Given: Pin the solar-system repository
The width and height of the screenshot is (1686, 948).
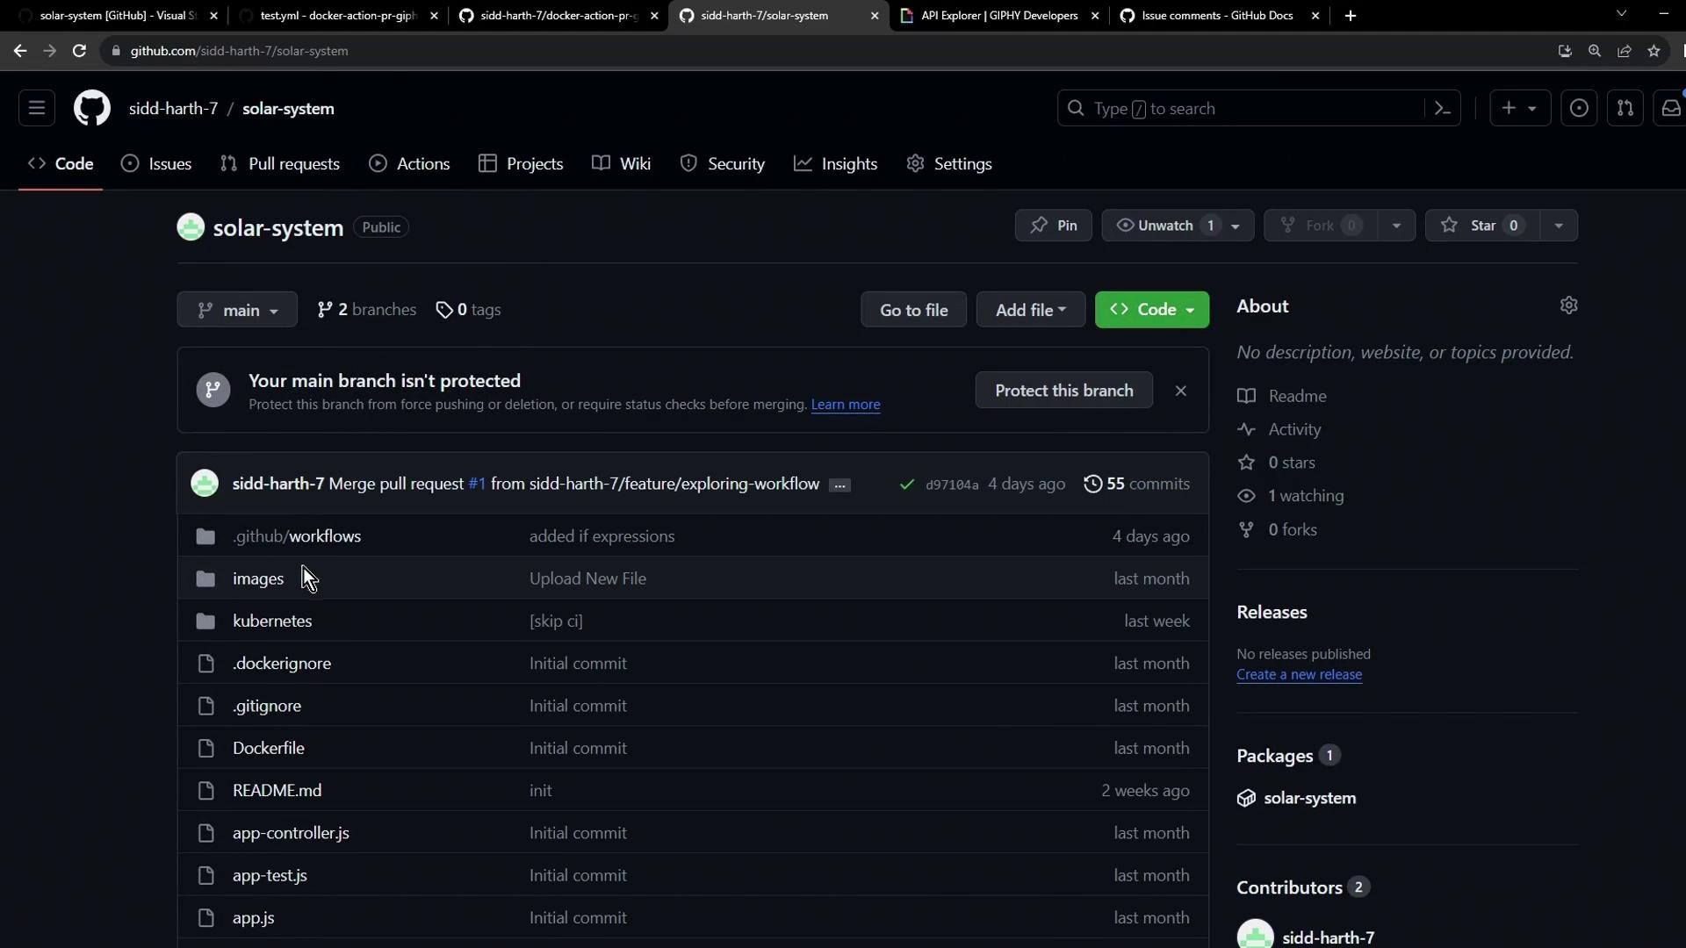Looking at the screenshot, I should pyautogui.click(x=1053, y=226).
